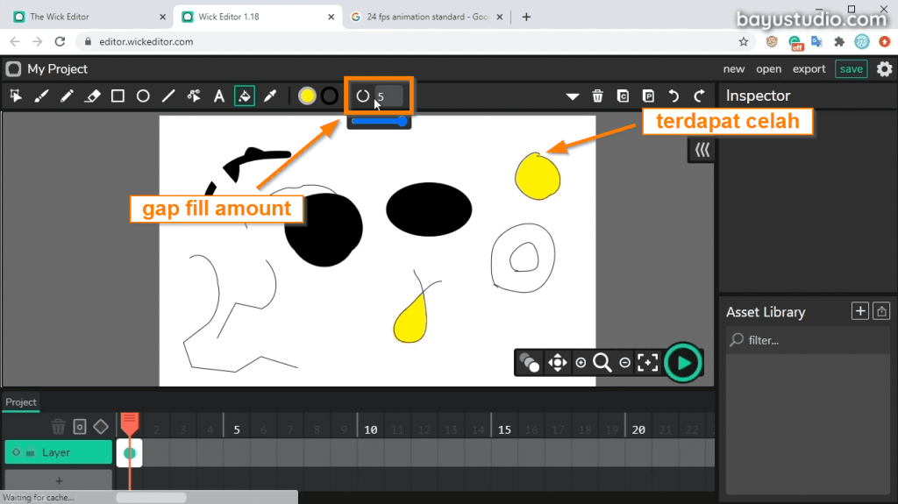Open the black stroke color swatch
Viewport: 898px width, 504px height.
pos(330,96)
